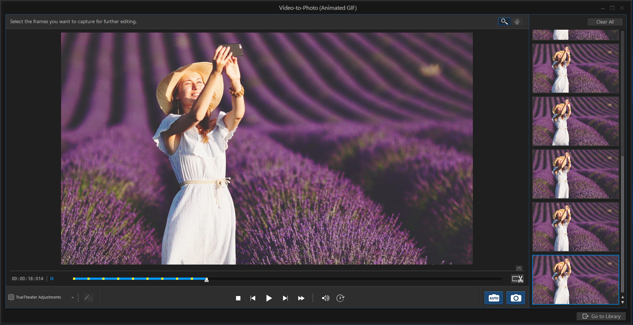Toggle TrueTheater Adjustments checkbox
The height and width of the screenshot is (325, 633).
pos(11,297)
